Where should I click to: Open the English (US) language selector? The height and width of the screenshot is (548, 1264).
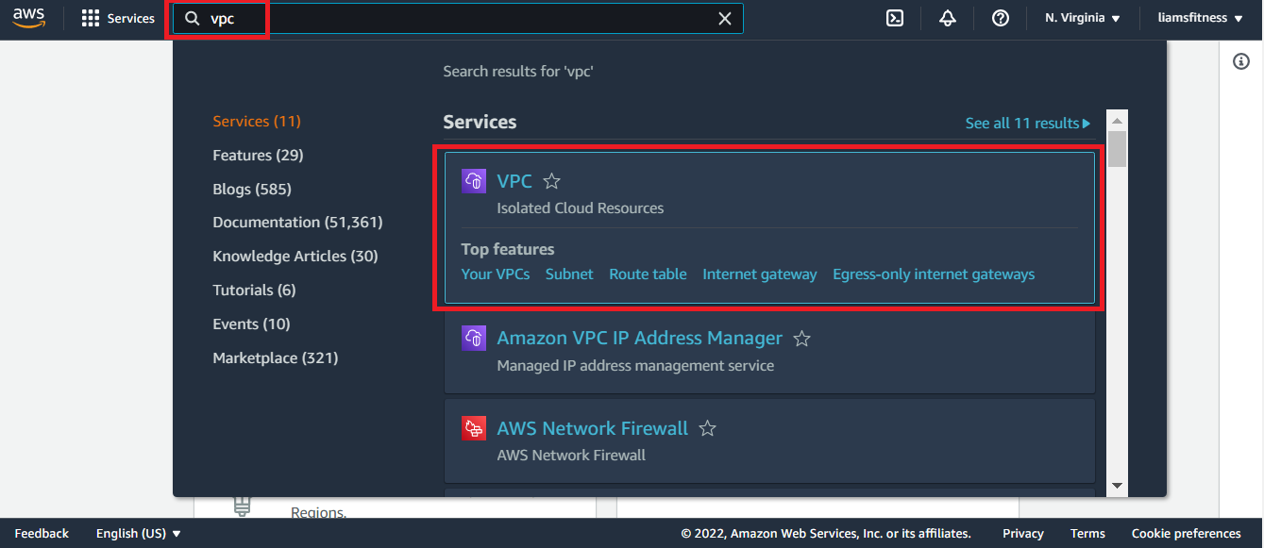[138, 534]
